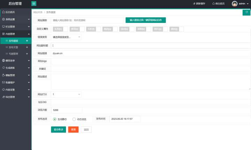The height and width of the screenshot is (150, 251).
Task: Click the orange 重置 reset button
Action: [x=73, y=129]
